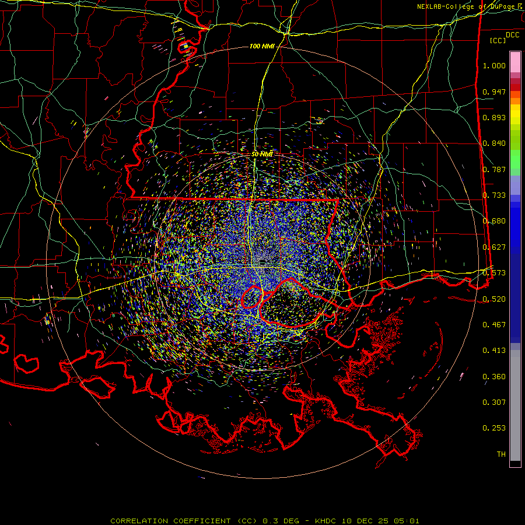Pick the red swatch on the color bar
This screenshot has height=525, width=525.
(515, 87)
